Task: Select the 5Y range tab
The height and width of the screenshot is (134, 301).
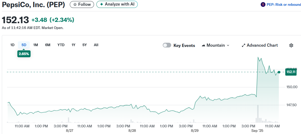Action: [x=85, y=45]
